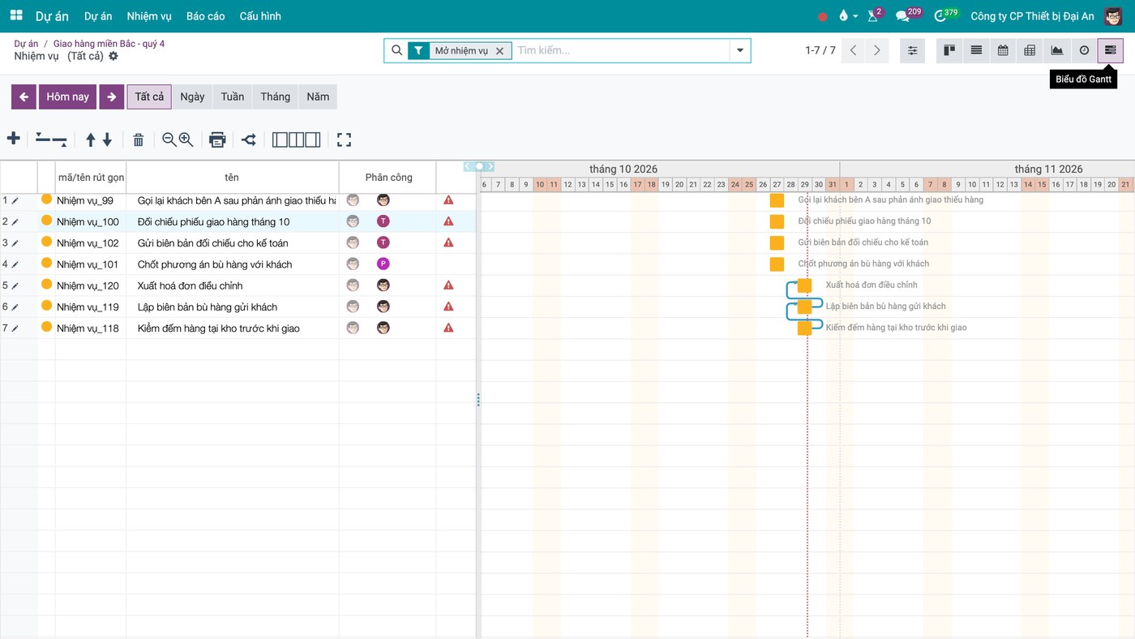Open the Cấu hình menu
The height and width of the screenshot is (639, 1135).
(260, 16)
